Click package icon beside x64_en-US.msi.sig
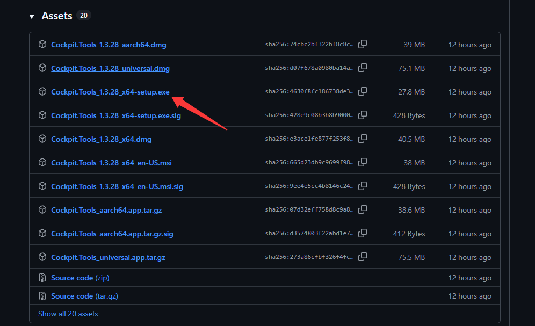This screenshot has height=326, width=535. [x=42, y=186]
